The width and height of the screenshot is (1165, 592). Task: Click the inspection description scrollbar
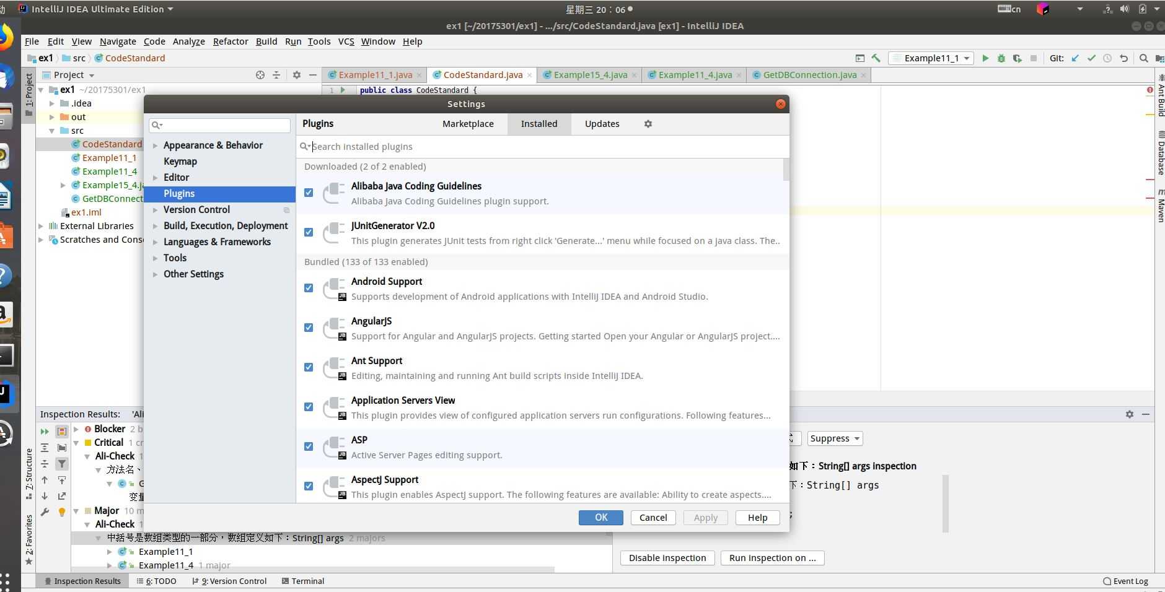tap(946, 503)
